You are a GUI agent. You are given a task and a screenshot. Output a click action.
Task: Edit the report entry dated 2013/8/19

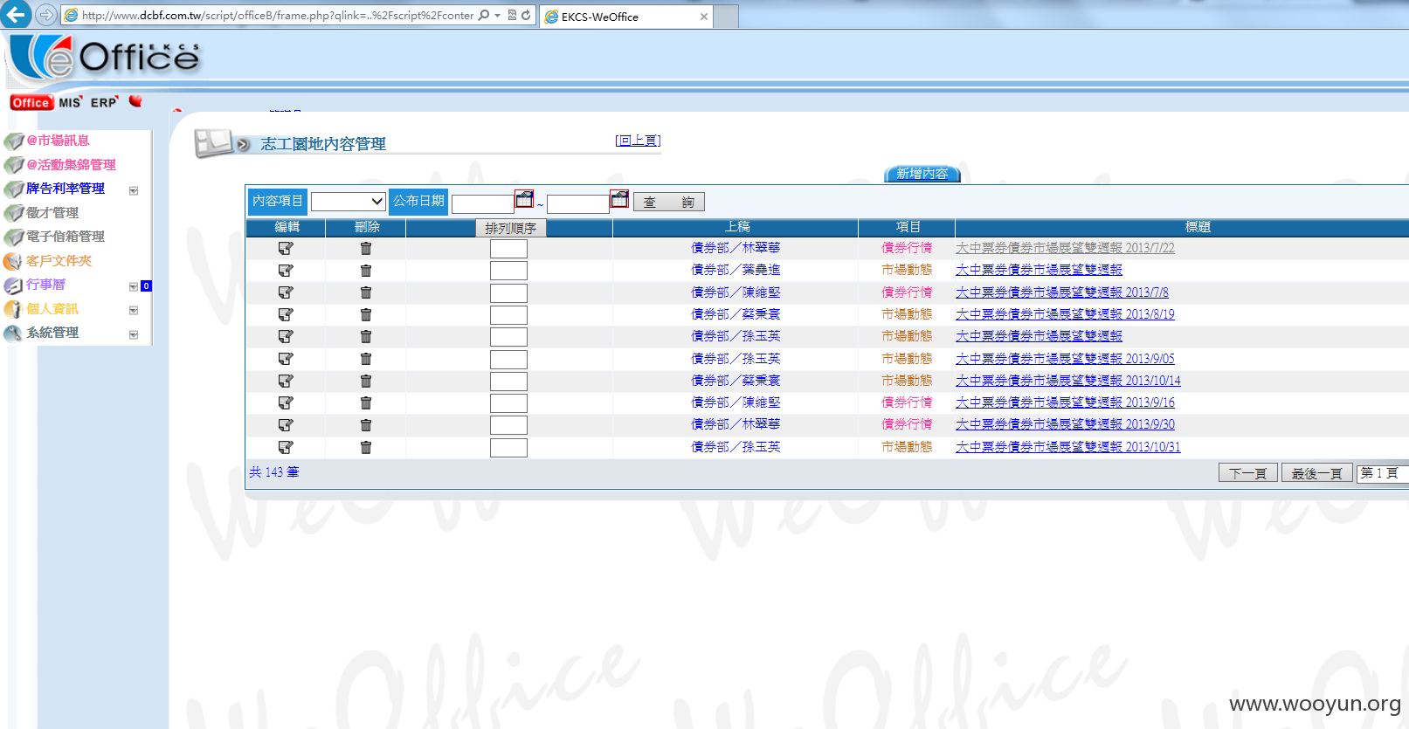coord(286,314)
